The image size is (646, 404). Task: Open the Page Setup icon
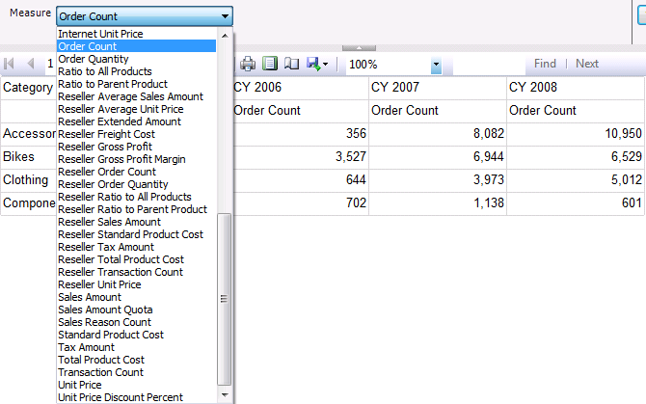tap(291, 64)
